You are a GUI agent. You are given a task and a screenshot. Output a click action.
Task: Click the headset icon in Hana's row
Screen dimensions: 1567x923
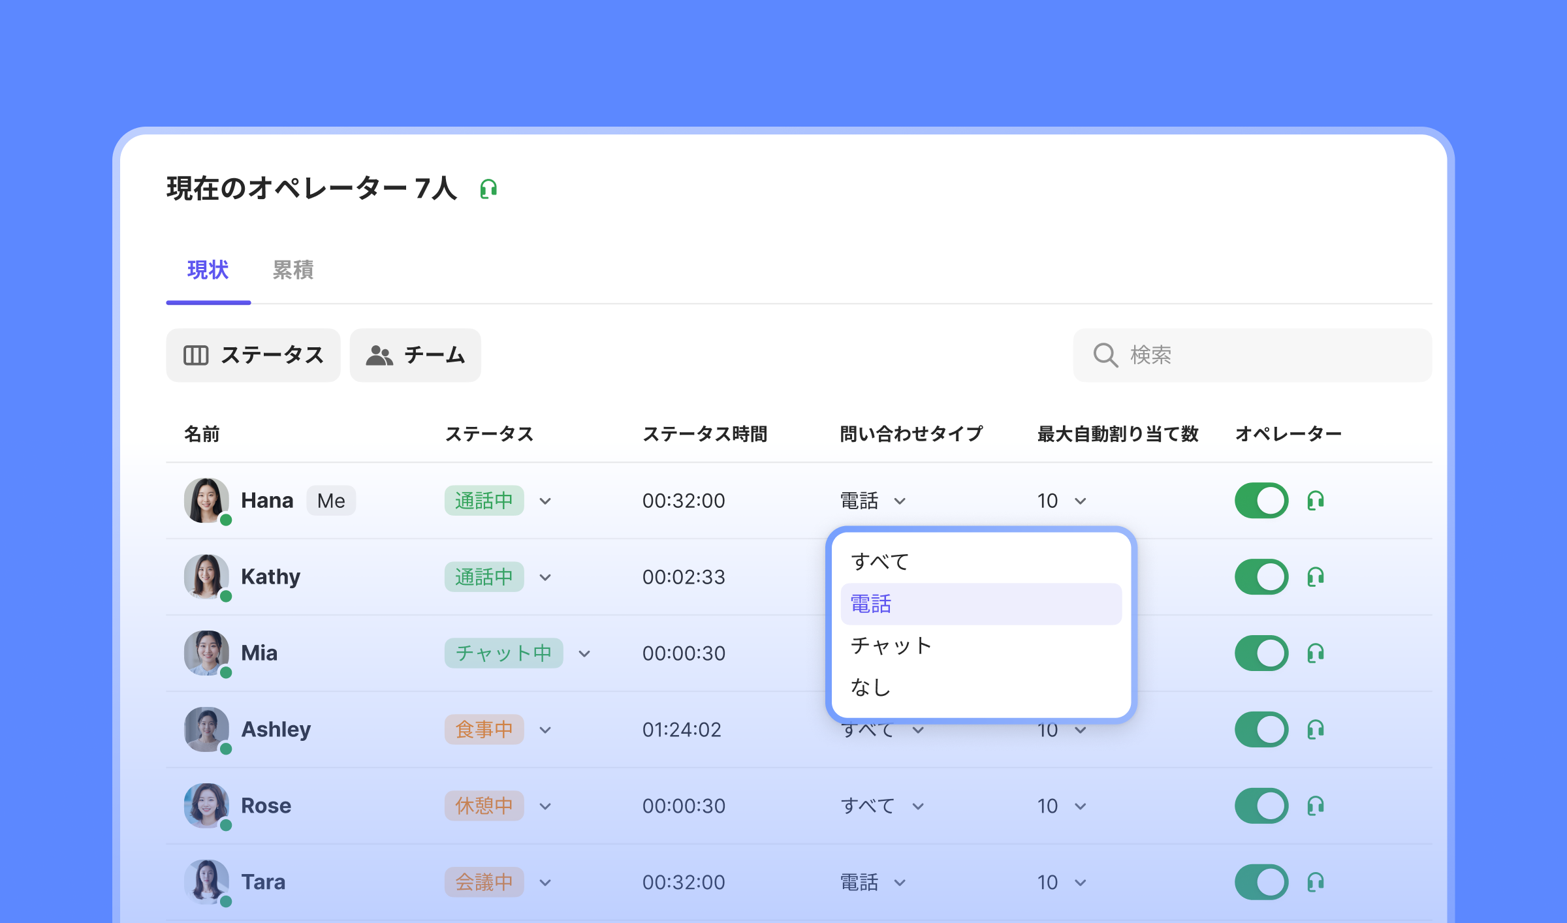(1316, 501)
